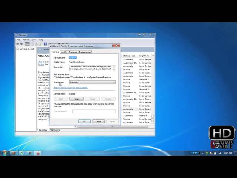Open the Help menu in Services
This screenshot has width=237, height=178.
coord(41,40)
